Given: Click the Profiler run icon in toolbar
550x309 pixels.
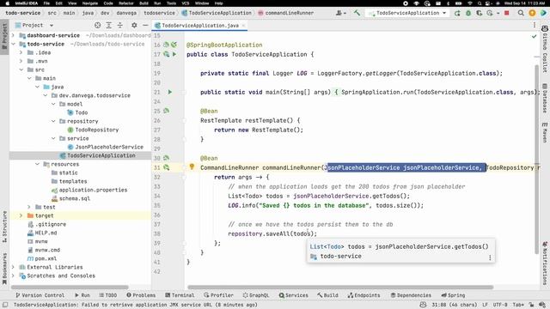Looking at the screenshot, I should pos(490,13).
